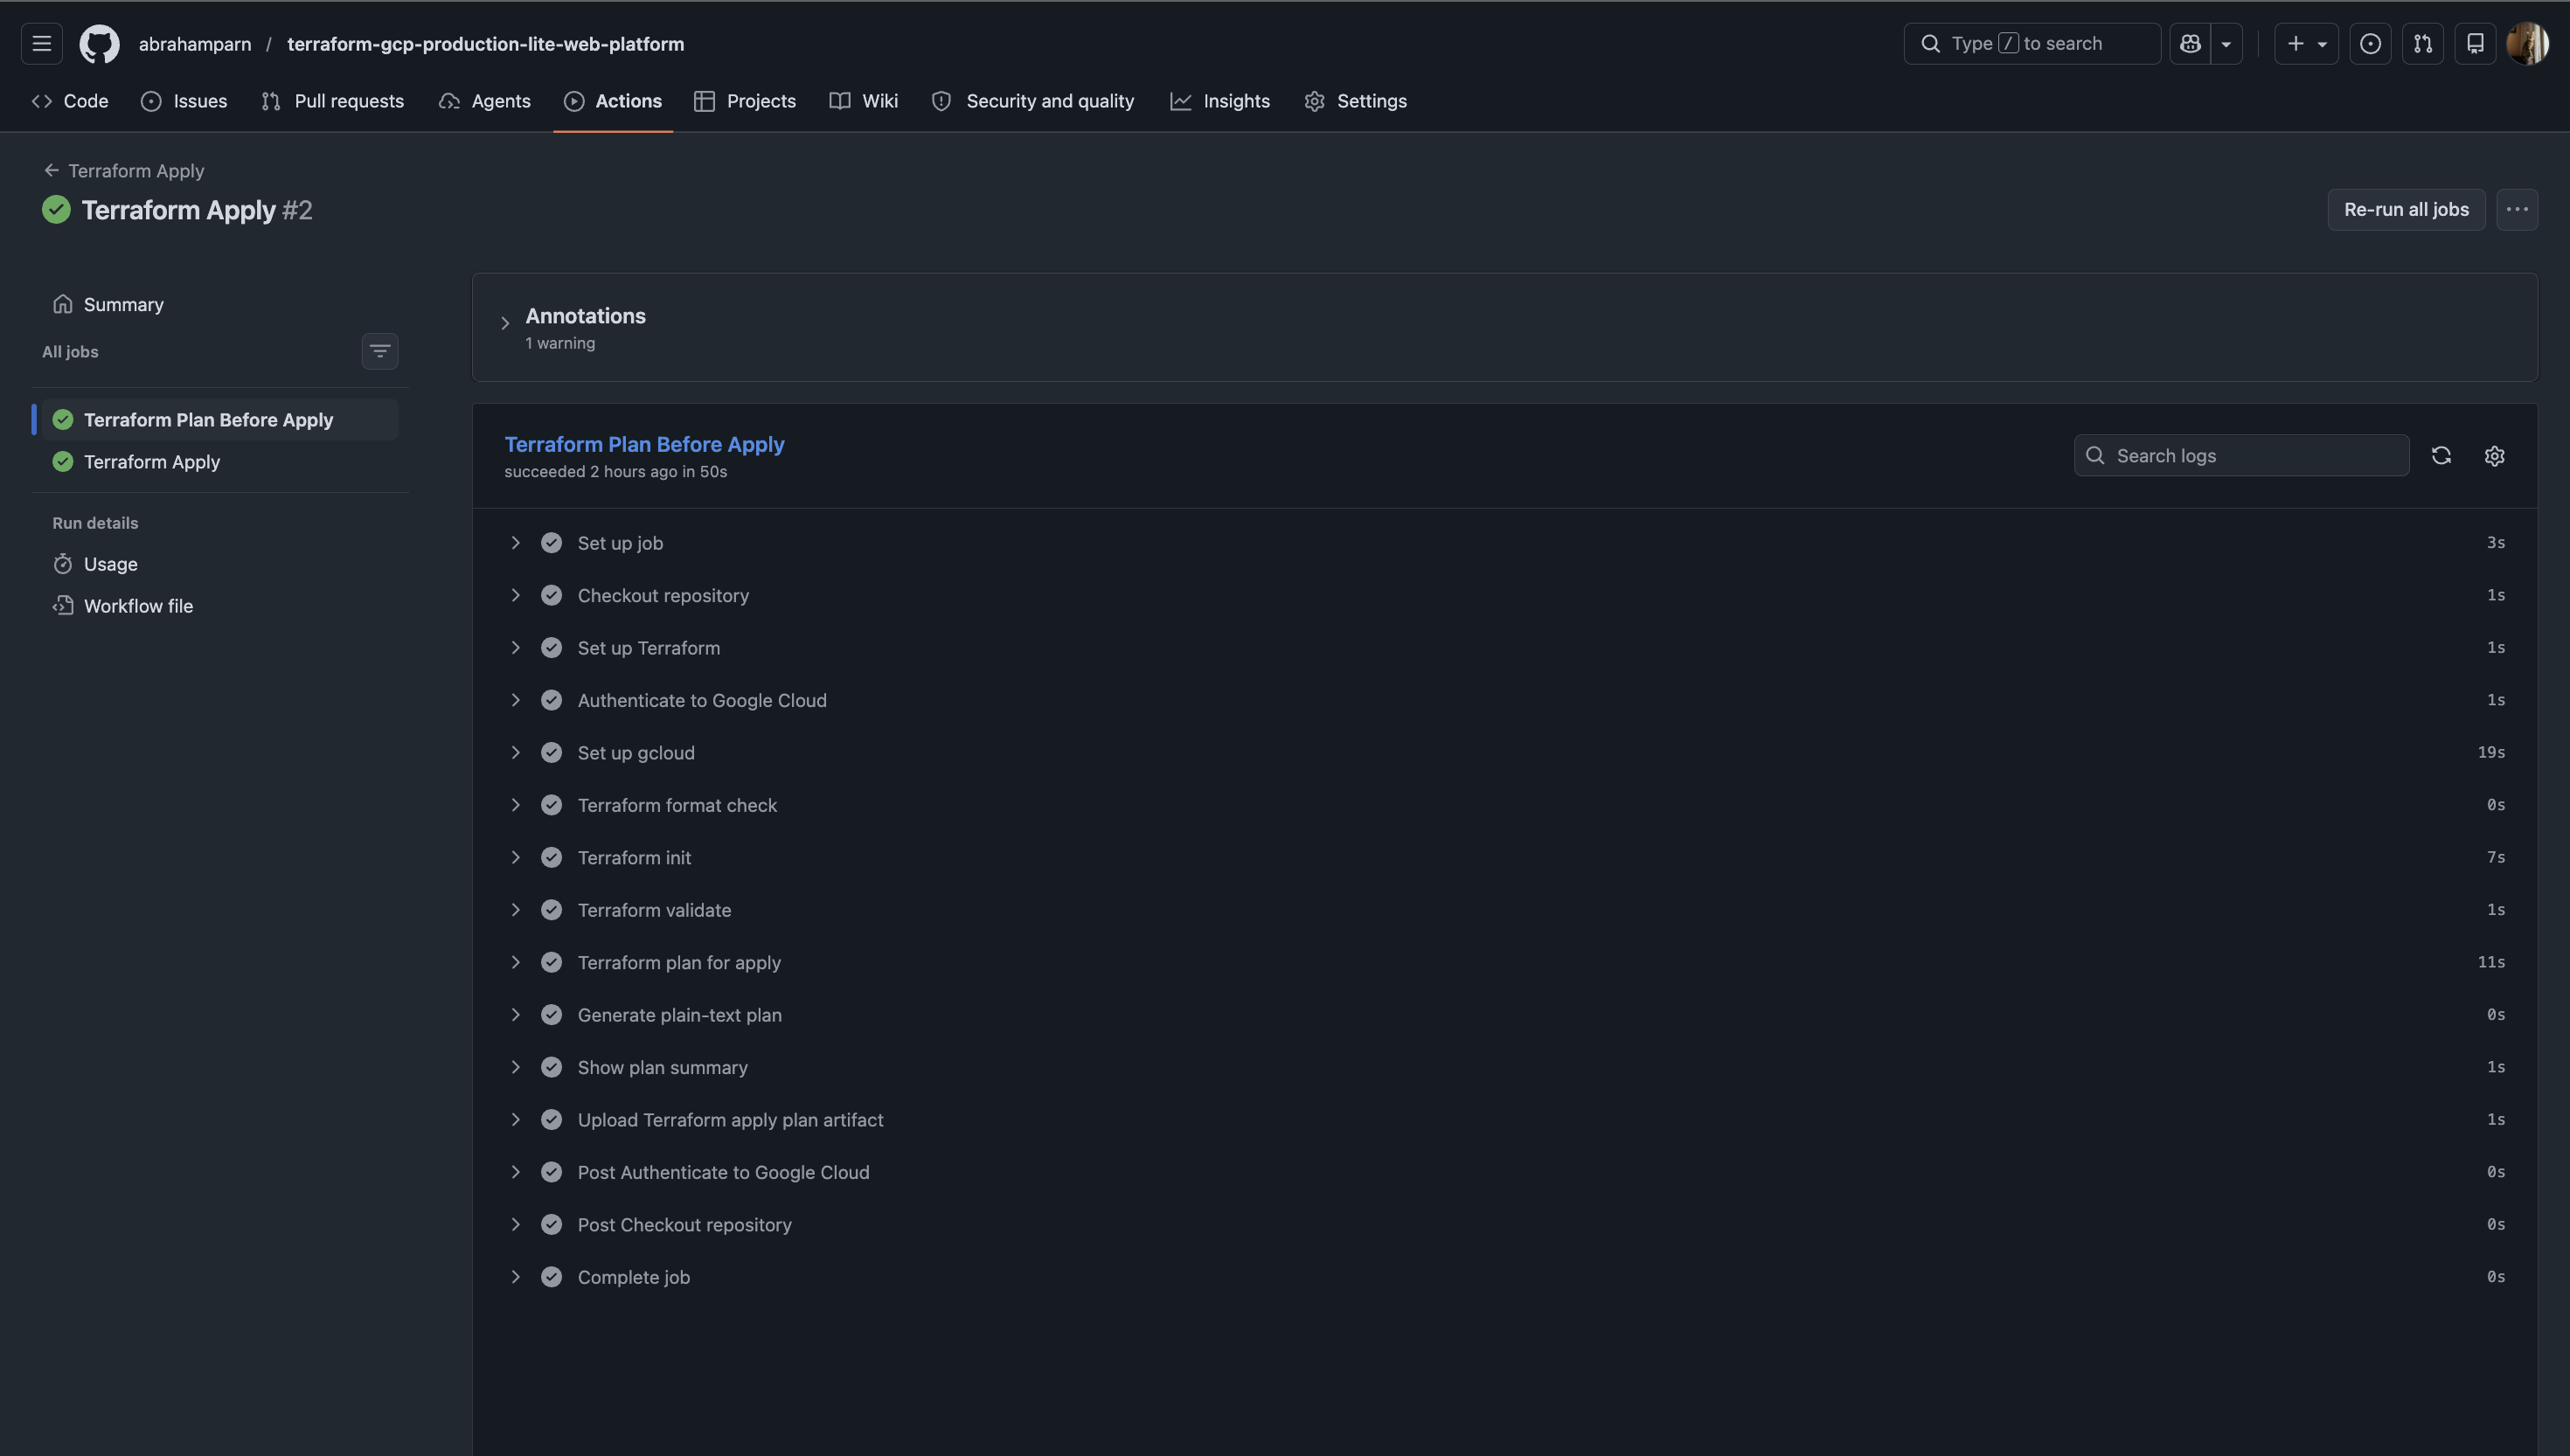Screen dimensions: 2570x1456
Task: Click the "succeeded 2 hours ago in 50s" text
Action: (x=616, y=472)
